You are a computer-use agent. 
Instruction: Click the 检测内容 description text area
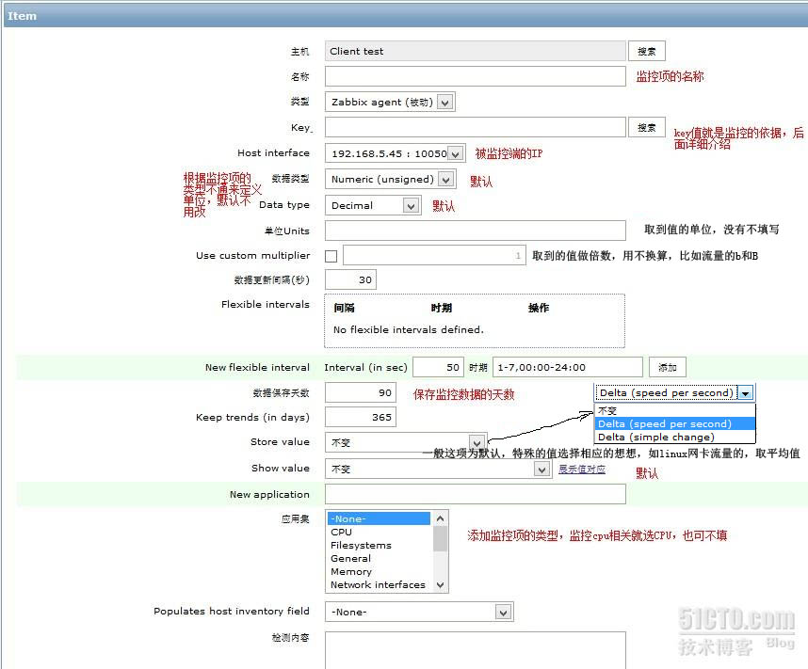pos(476,650)
